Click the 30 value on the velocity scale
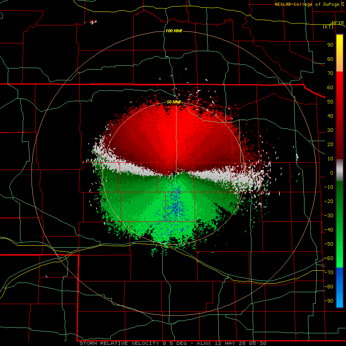 pyautogui.click(x=330, y=130)
